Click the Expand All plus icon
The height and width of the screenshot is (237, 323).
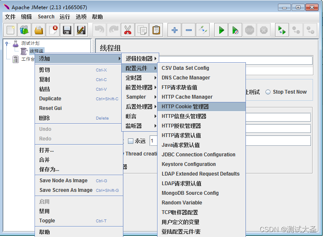click(x=175, y=30)
